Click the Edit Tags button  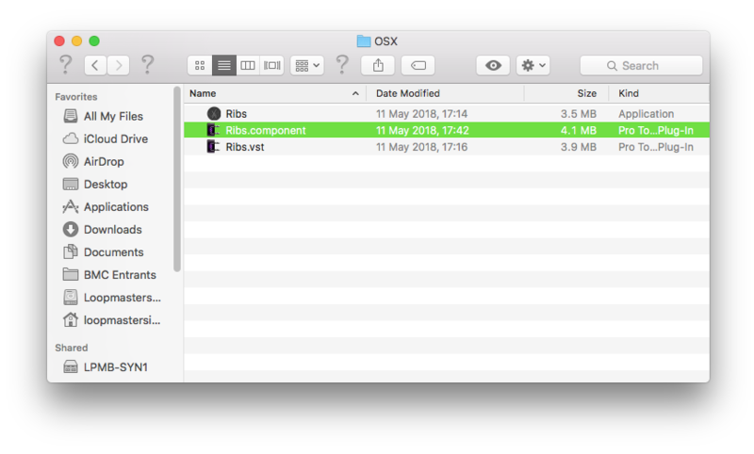(418, 65)
